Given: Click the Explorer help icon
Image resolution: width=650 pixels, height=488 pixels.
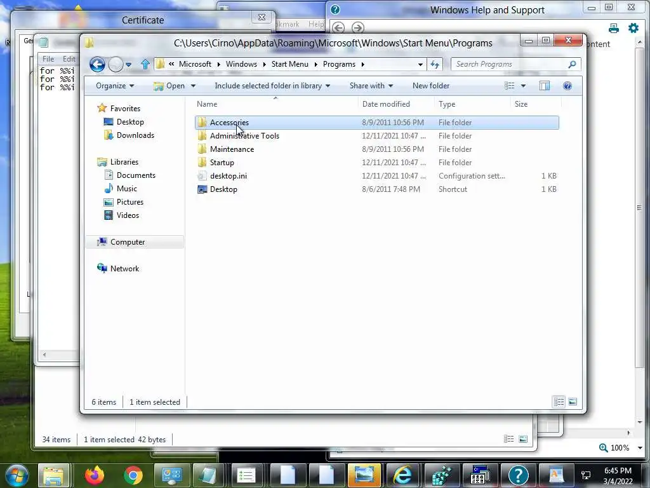Looking at the screenshot, I should click(x=567, y=86).
